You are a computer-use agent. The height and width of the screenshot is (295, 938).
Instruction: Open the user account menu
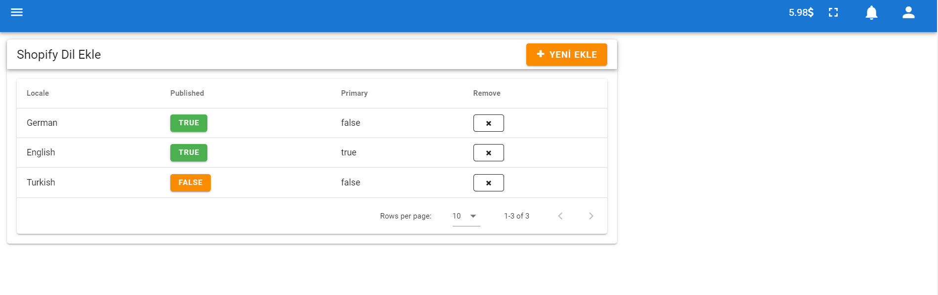908,12
